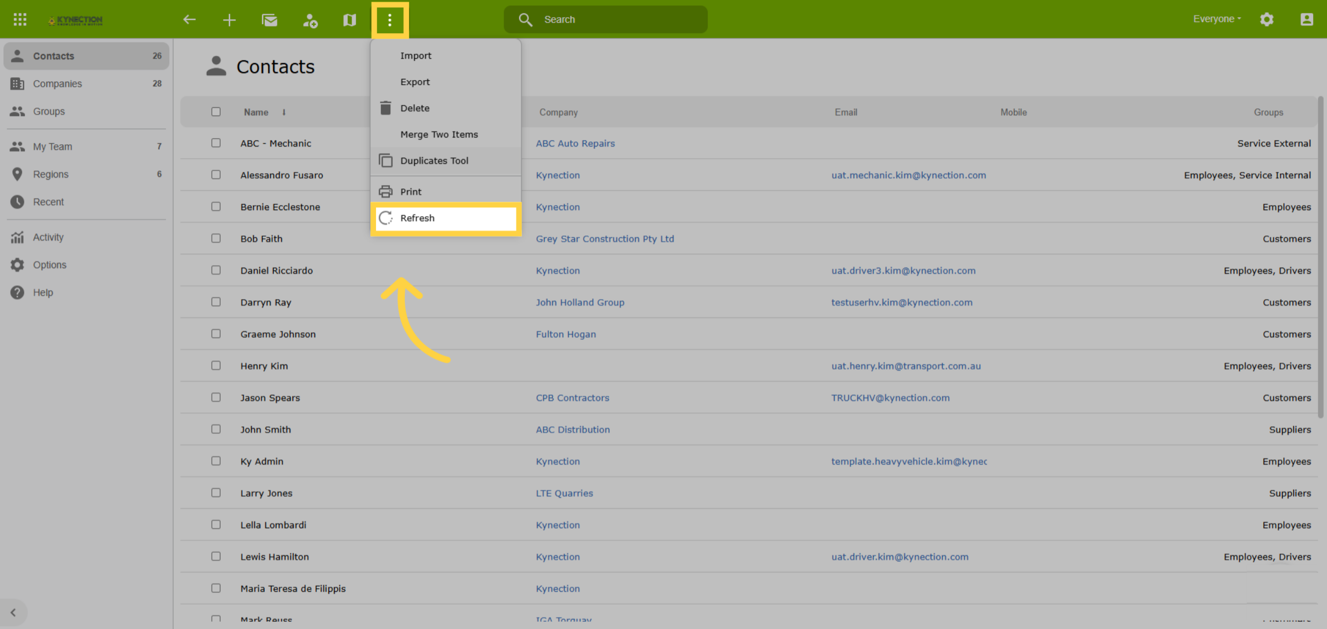Viewport: 1327px width, 629px height.
Task: Add new contact with plus icon
Action: pos(229,20)
